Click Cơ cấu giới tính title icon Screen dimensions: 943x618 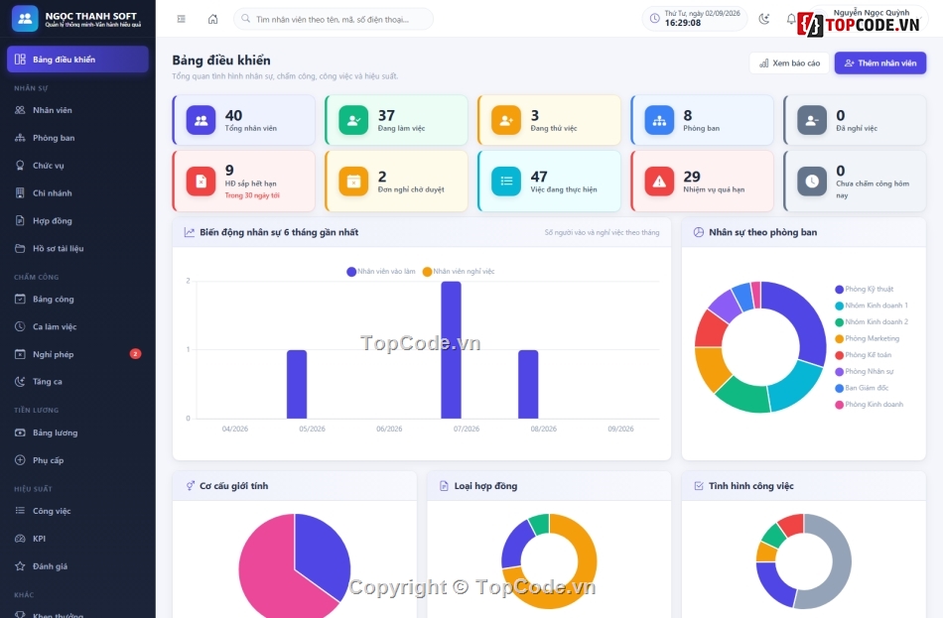[x=190, y=486]
